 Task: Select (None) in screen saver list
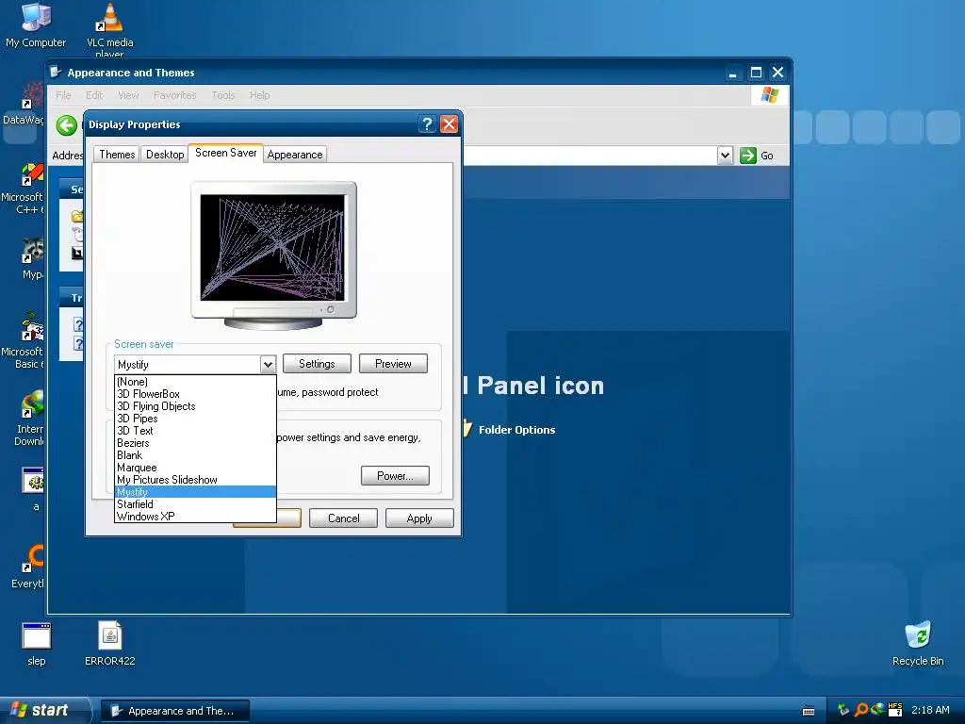coord(195,382)
